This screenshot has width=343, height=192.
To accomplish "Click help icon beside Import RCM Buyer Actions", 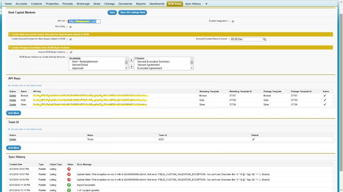I will pos(67,52).
